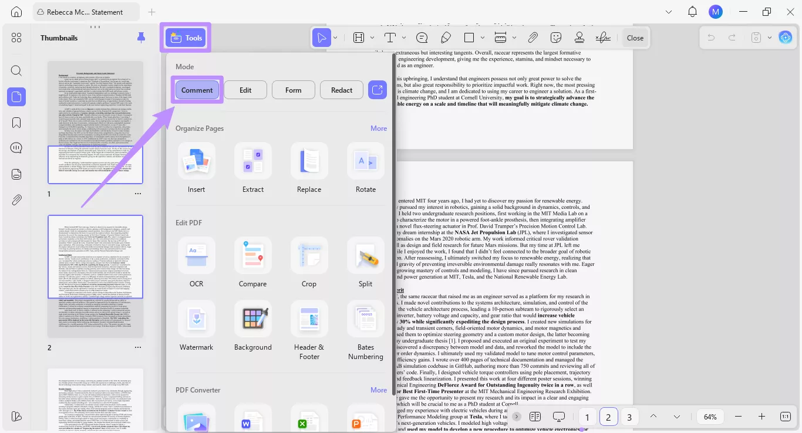Open the tab list chevron in title bar
Viewport: 802px width, 433px height.
pyautogui.click(x=669, y=12)
